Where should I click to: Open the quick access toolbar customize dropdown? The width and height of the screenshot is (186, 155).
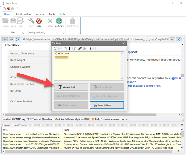tap(17, 8)
